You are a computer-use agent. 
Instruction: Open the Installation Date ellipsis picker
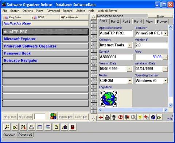(x=165, y=69)
